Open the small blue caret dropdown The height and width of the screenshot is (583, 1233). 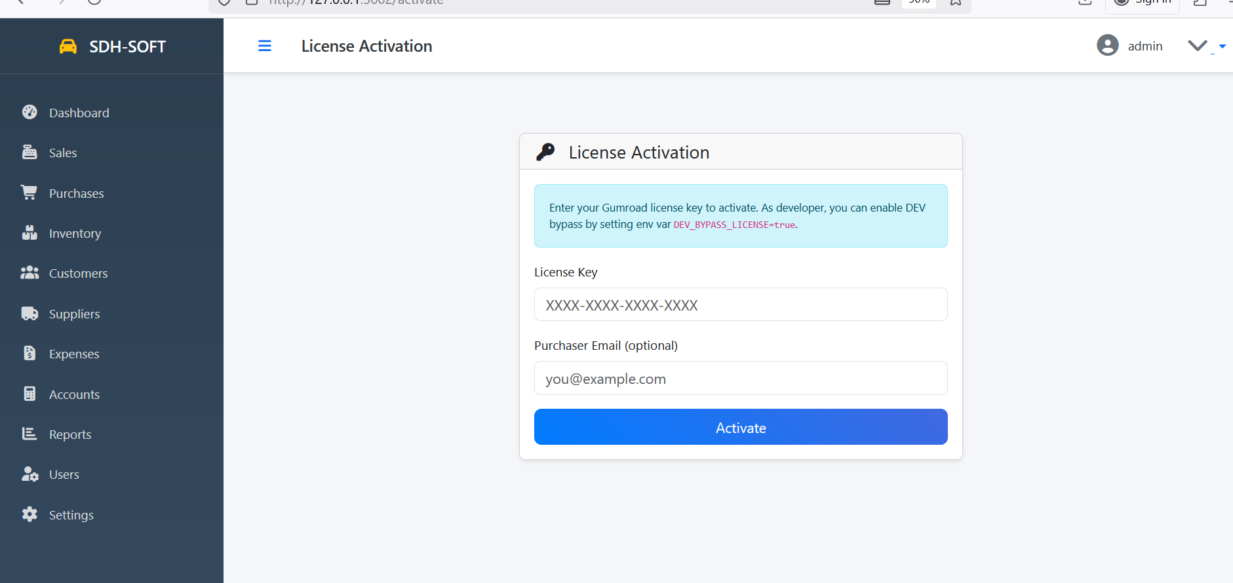point(1222,47)
